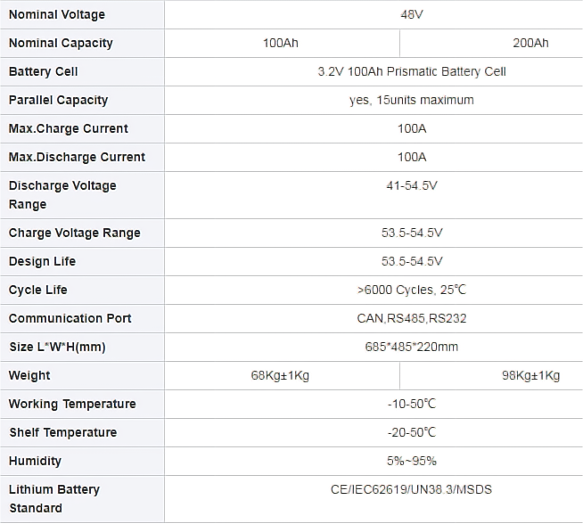Click the Max.Charge Current label
The image size is (583, 524).
(x=69, y=128)
